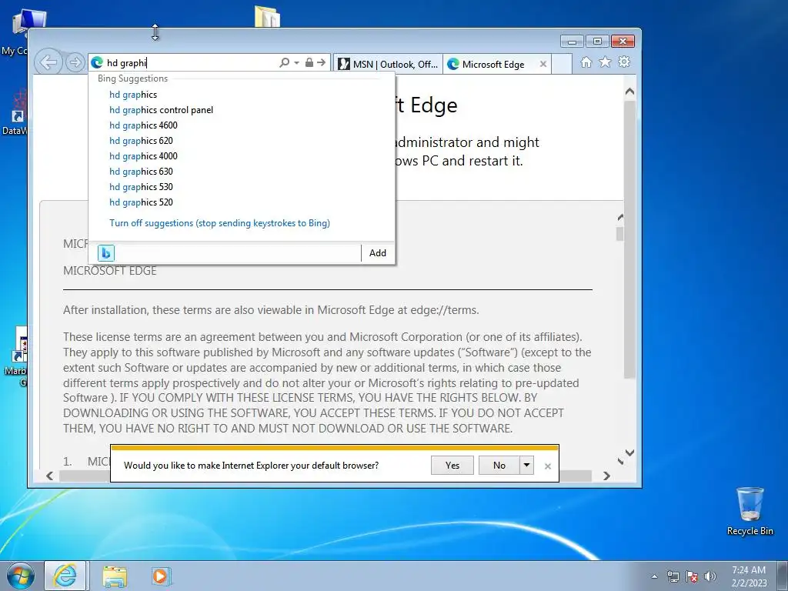Click the Go arrow in address bar
Viewport: 788px width, 591px height.
[x=321, y=62]
